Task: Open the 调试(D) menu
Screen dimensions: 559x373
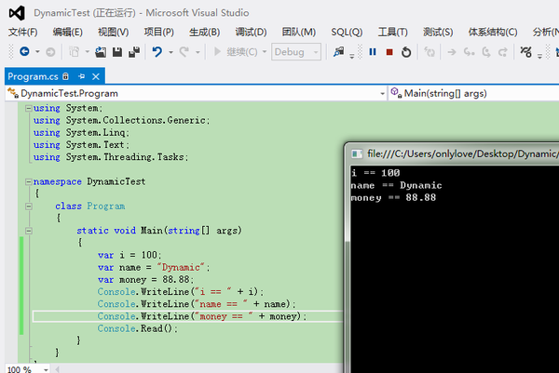Action: tap(251, 33)
